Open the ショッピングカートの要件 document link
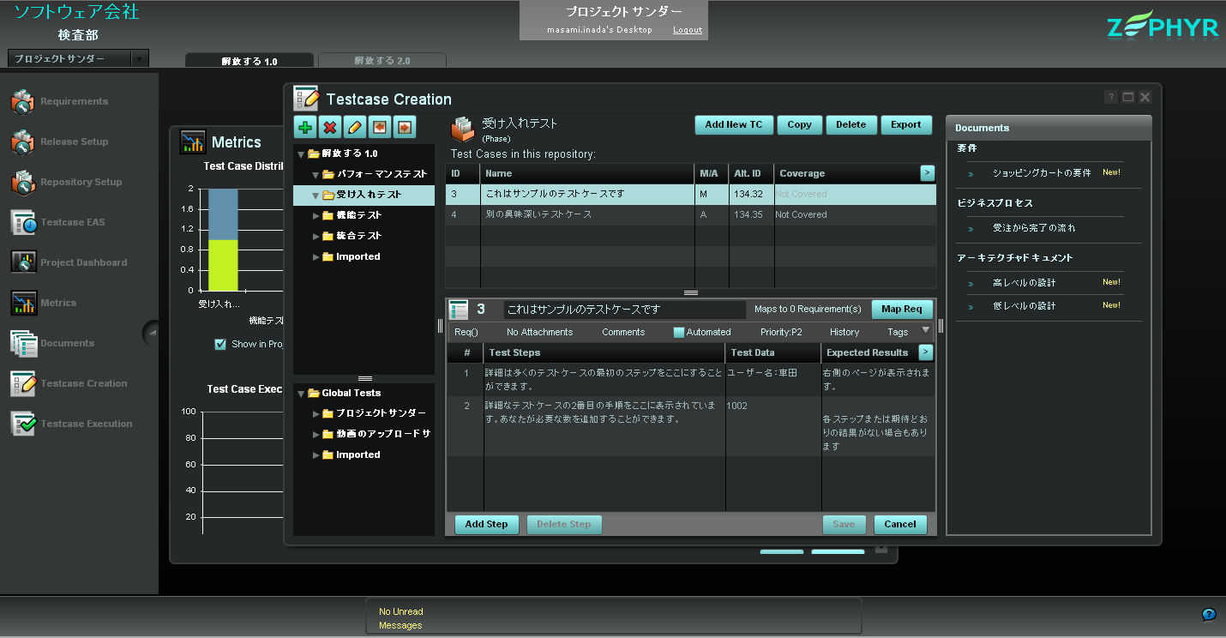The height and width of the screenshot is (638, 1226). 1042,173
